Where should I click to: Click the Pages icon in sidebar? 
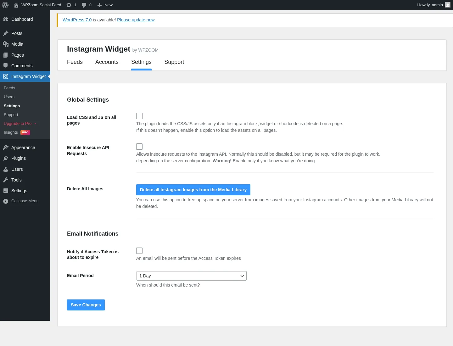point(6,55)
